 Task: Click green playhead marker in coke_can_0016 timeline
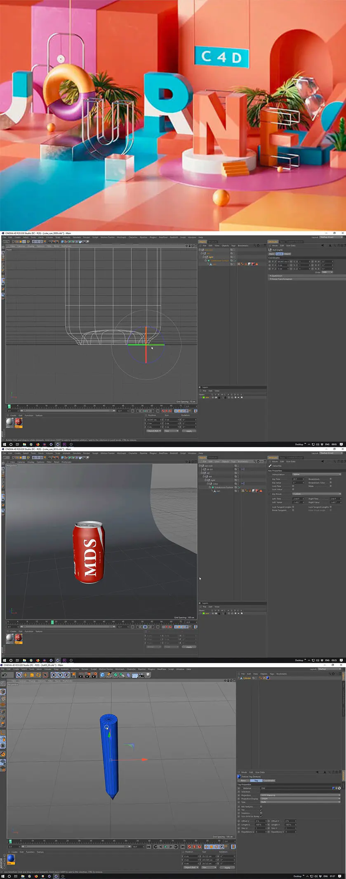coord(52,622)
